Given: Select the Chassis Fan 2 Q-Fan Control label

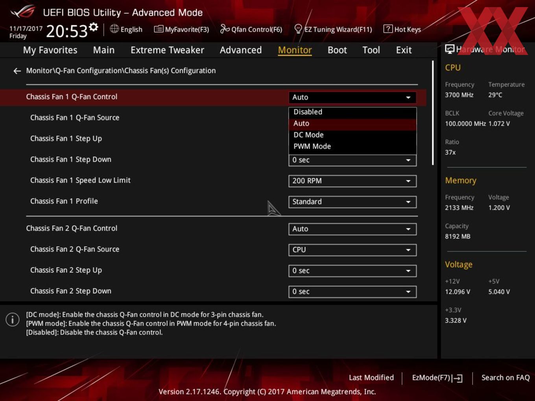Looking at the screenshot, I should [72, 228].
